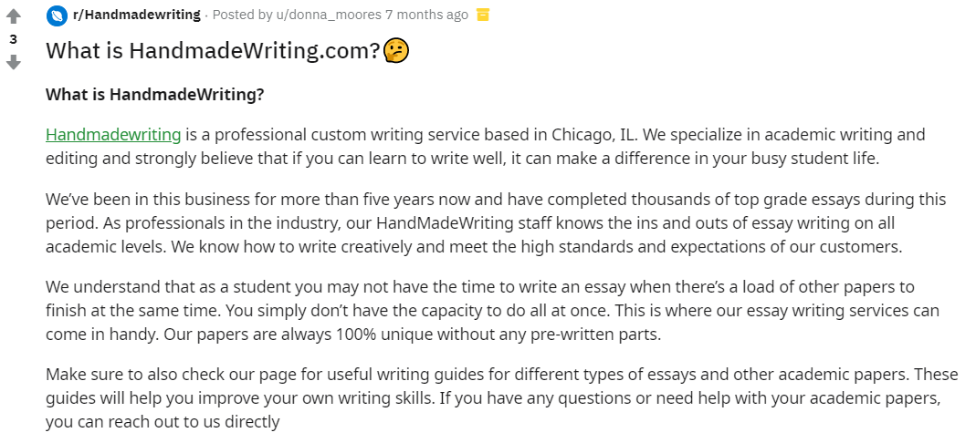
Task: Click the thinking face emoji in title
Action: tap(396, 50)
